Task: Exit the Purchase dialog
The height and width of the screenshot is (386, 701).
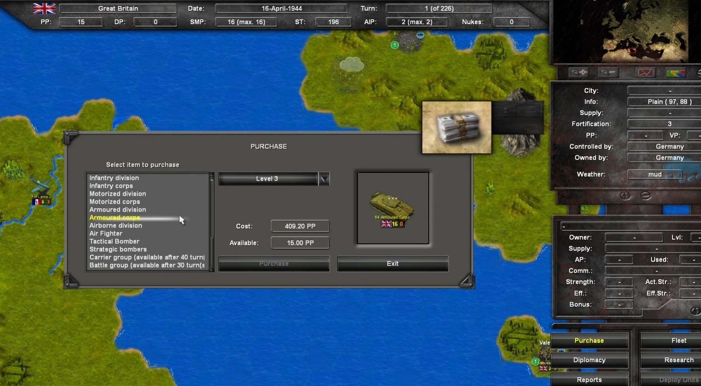Action: coord(393,264)
